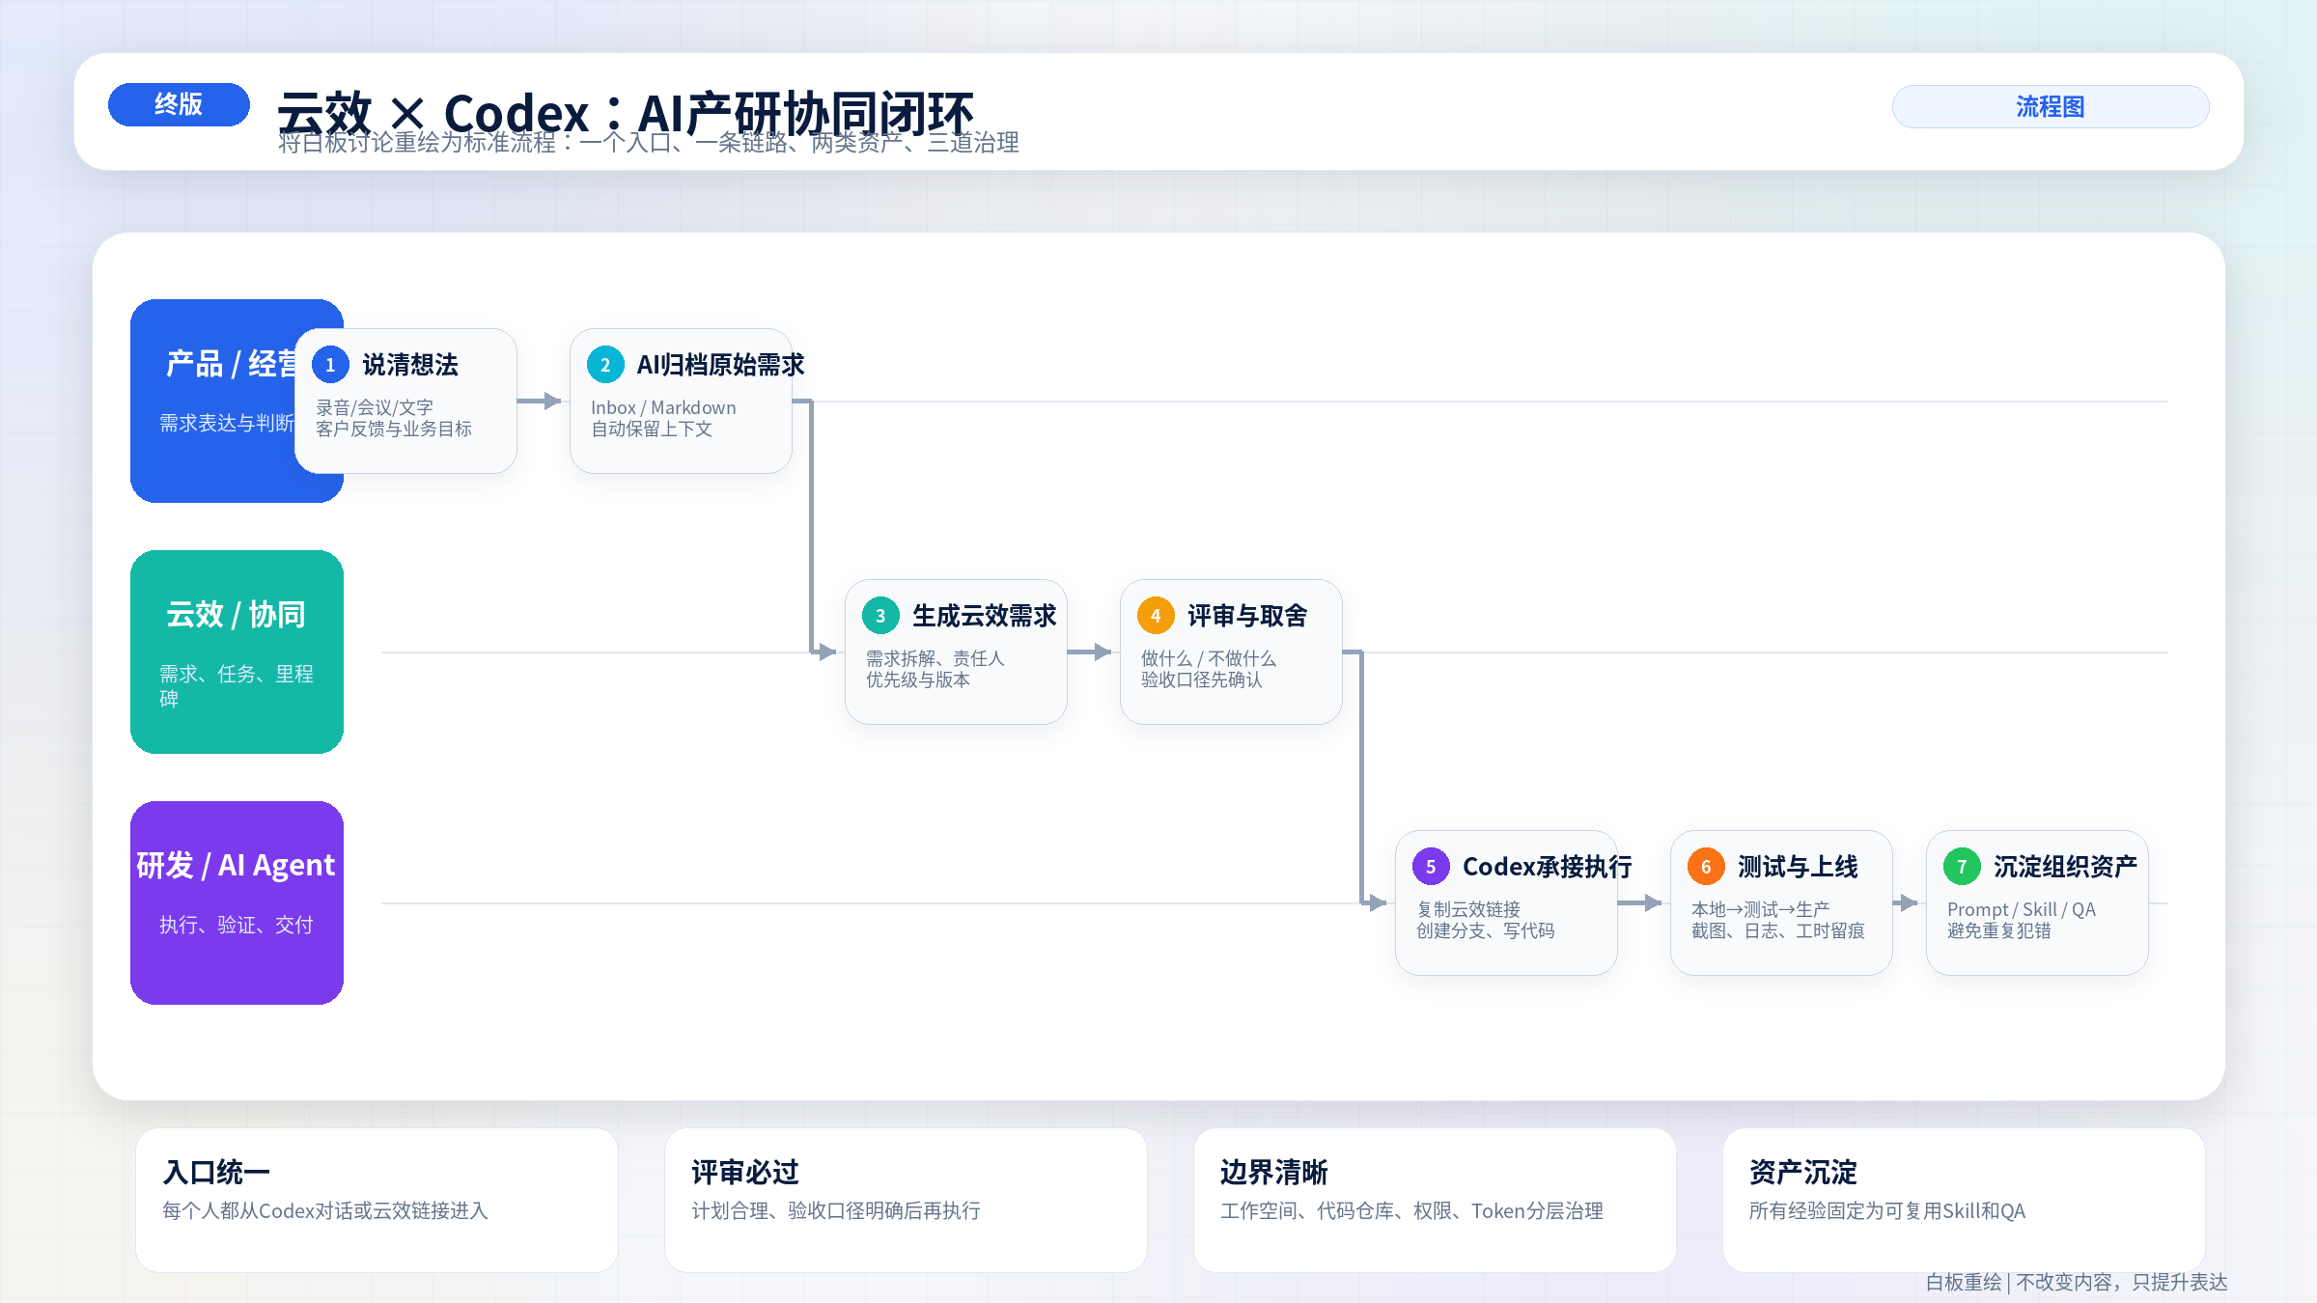2317x1303 pixels.
Task: Click the 生成云效需求 step title
Action: click(985, 616)
